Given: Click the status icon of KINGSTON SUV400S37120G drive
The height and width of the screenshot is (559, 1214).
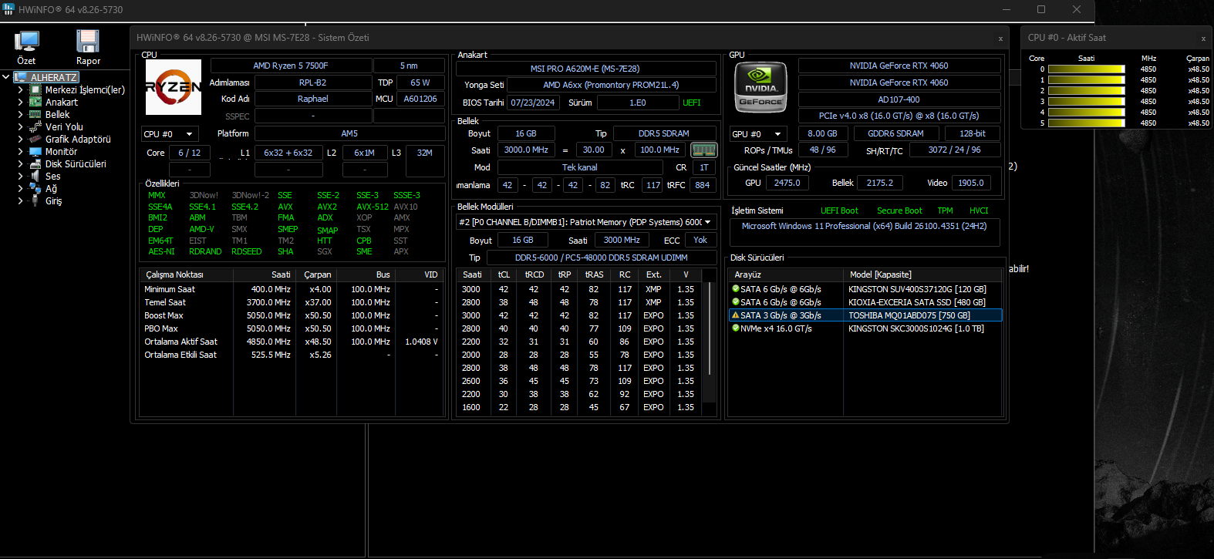Looking at the screenshot, I should point(736,289).
